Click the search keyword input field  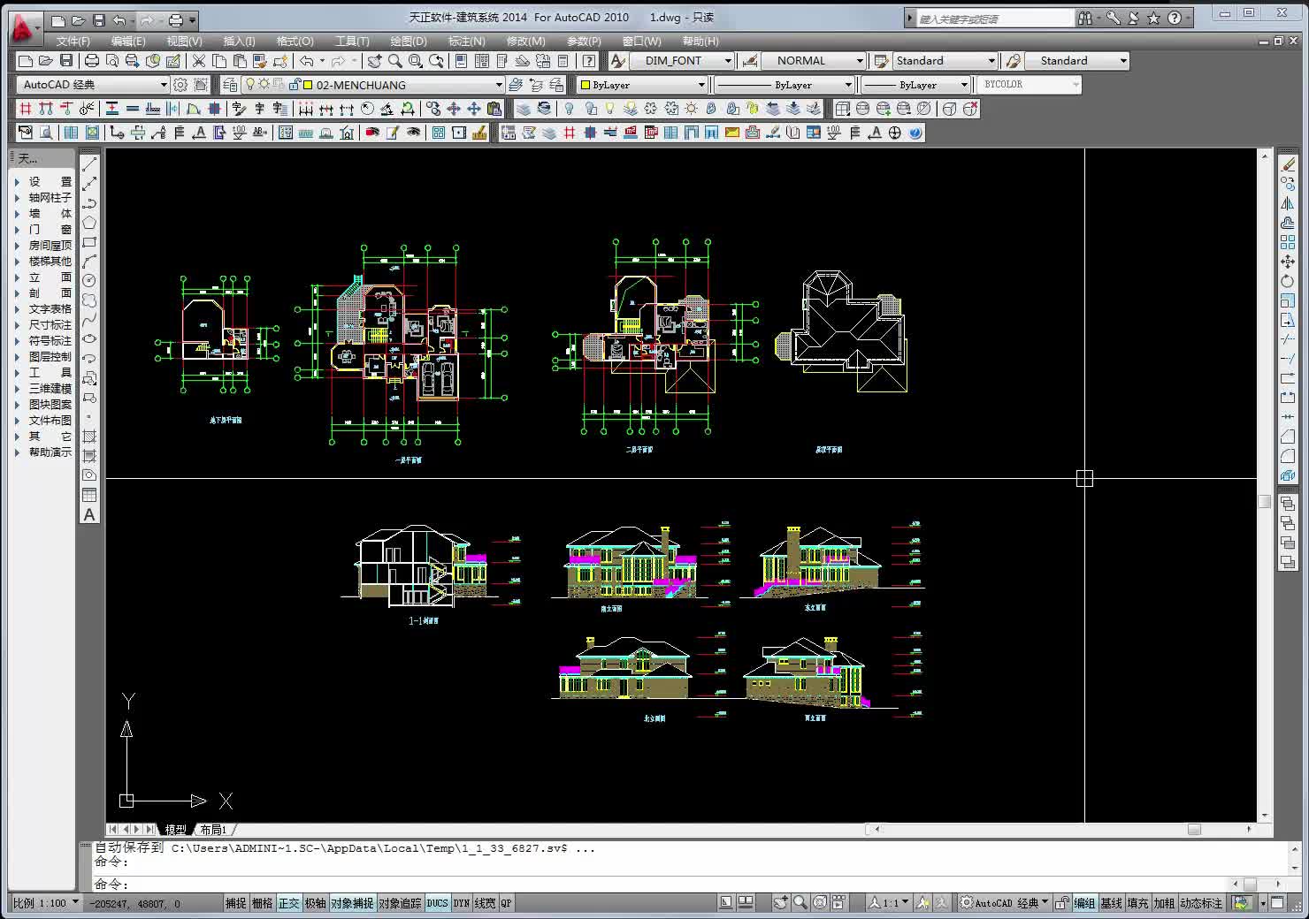(x=995, y=18)
